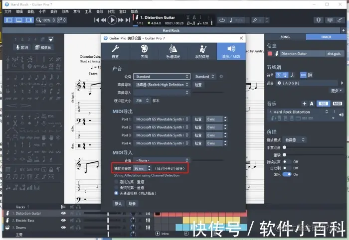Open Port 3 Microsoft GS Wavetable dropdown
The height and width of the screenshot is (240, 349).
(x=162, y=135)
